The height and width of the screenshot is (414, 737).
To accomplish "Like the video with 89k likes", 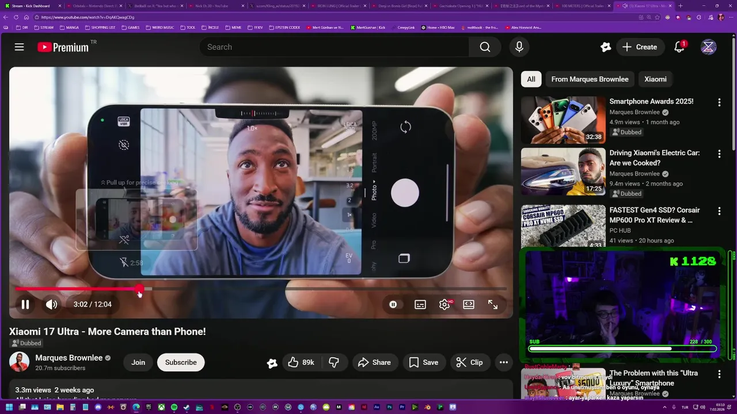I will click(301, 362).
